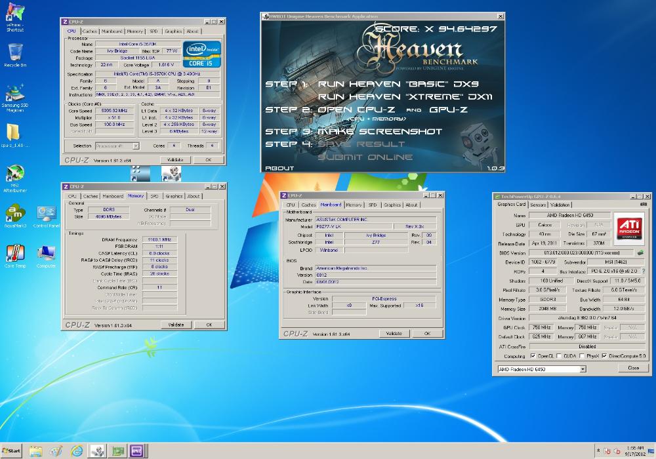Click Submit Online in Heaven app

(x=365, y=157)
